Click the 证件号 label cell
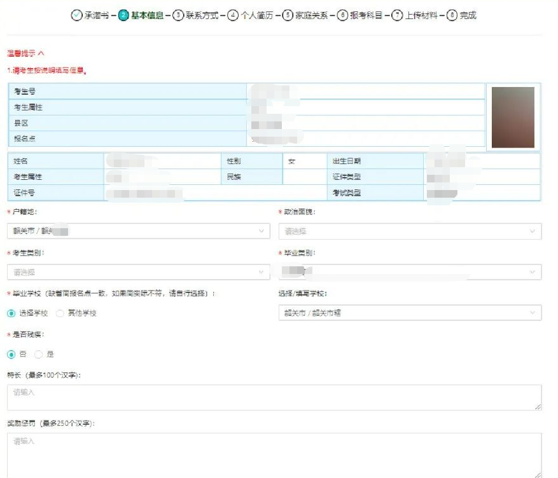This screenshot has width=558, height=478. pyautogui.click(x=56, y=193)
